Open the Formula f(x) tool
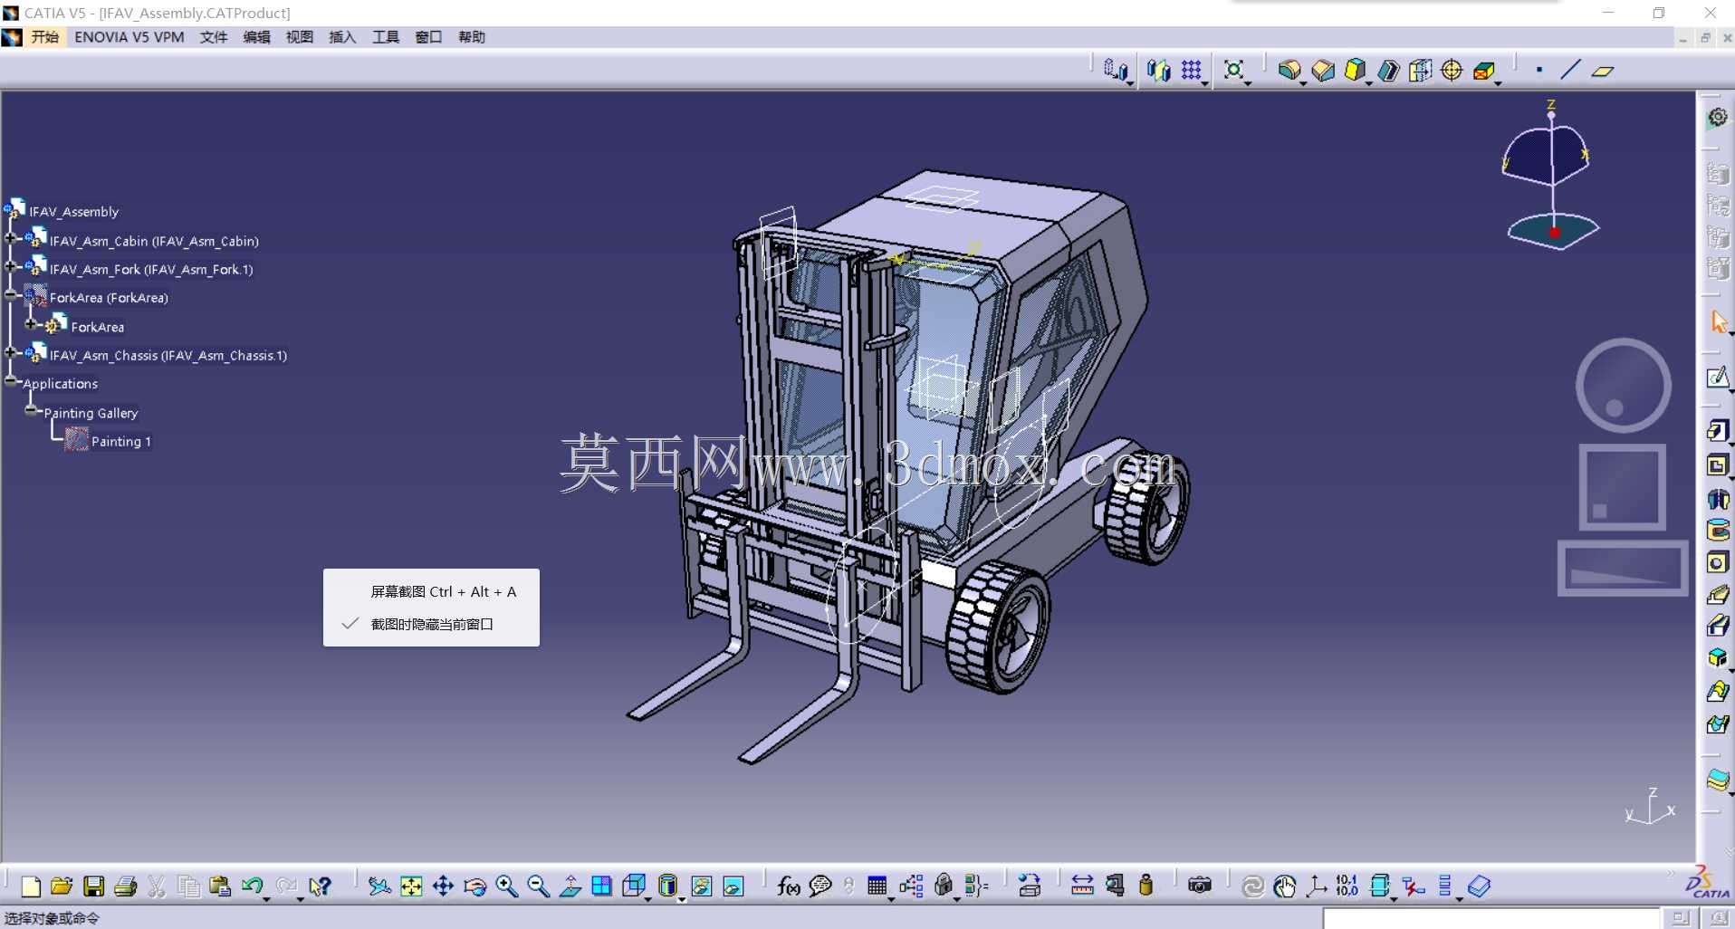The image size is (1735, 929). tap(788, 886)
